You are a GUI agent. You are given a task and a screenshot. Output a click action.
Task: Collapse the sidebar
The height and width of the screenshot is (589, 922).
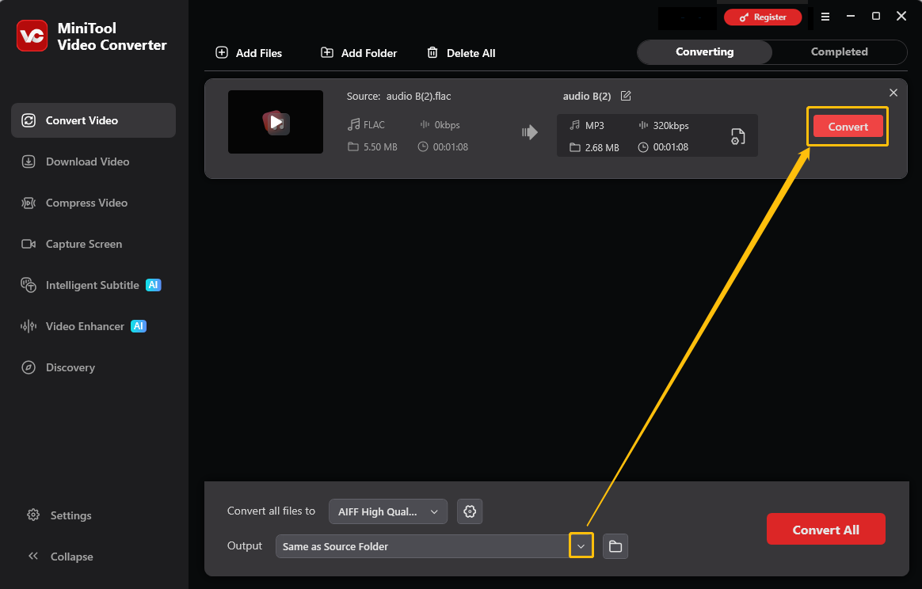click(x=60, y=557)
